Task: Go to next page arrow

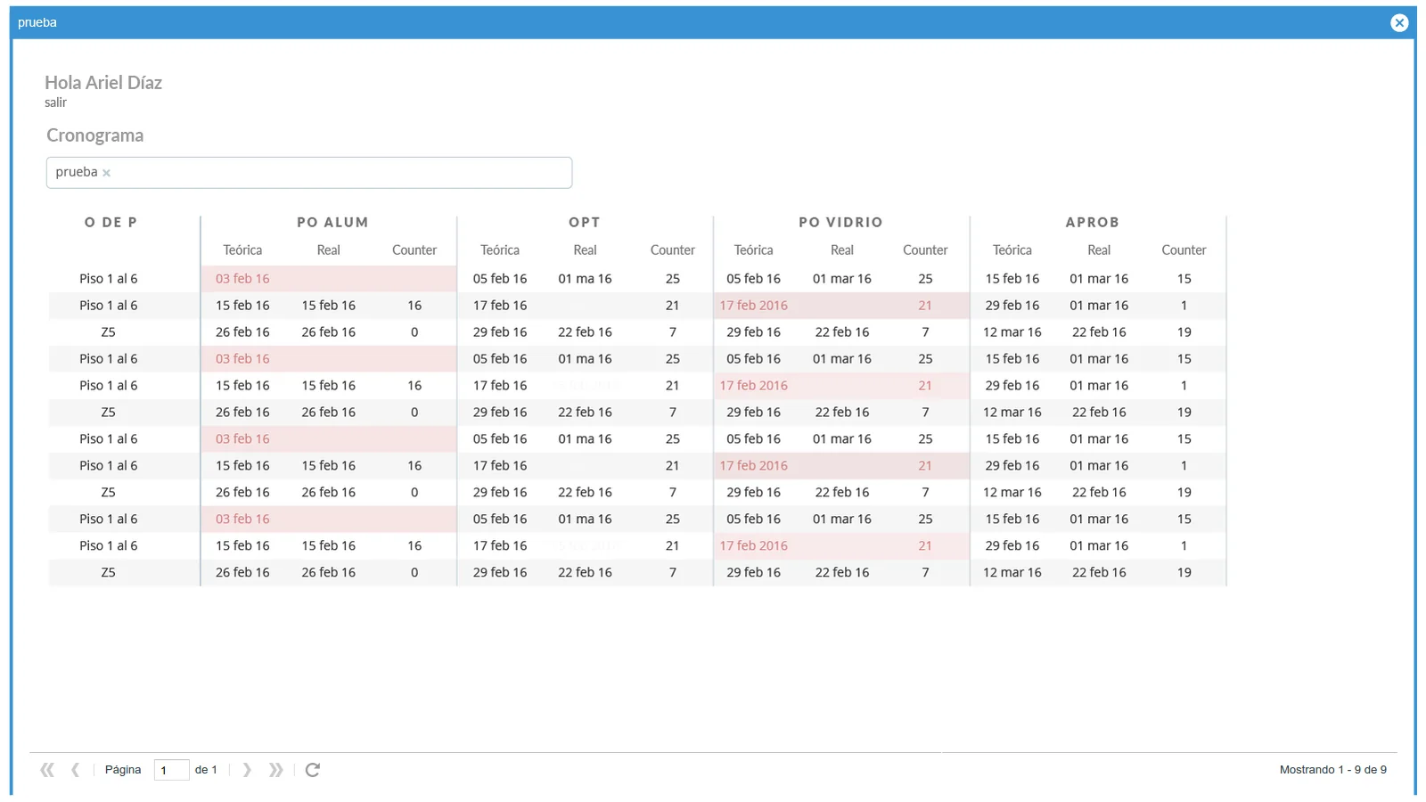Action: click(247, 770)
